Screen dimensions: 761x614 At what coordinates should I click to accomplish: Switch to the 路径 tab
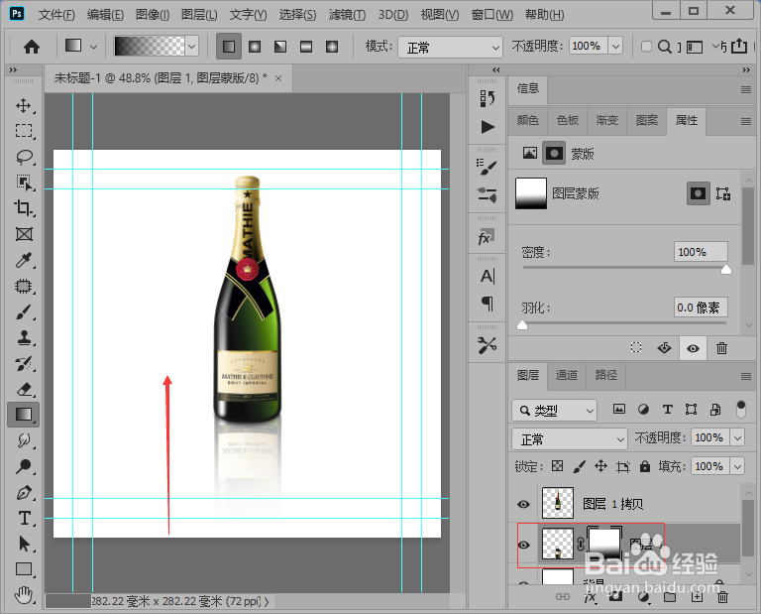606,375
